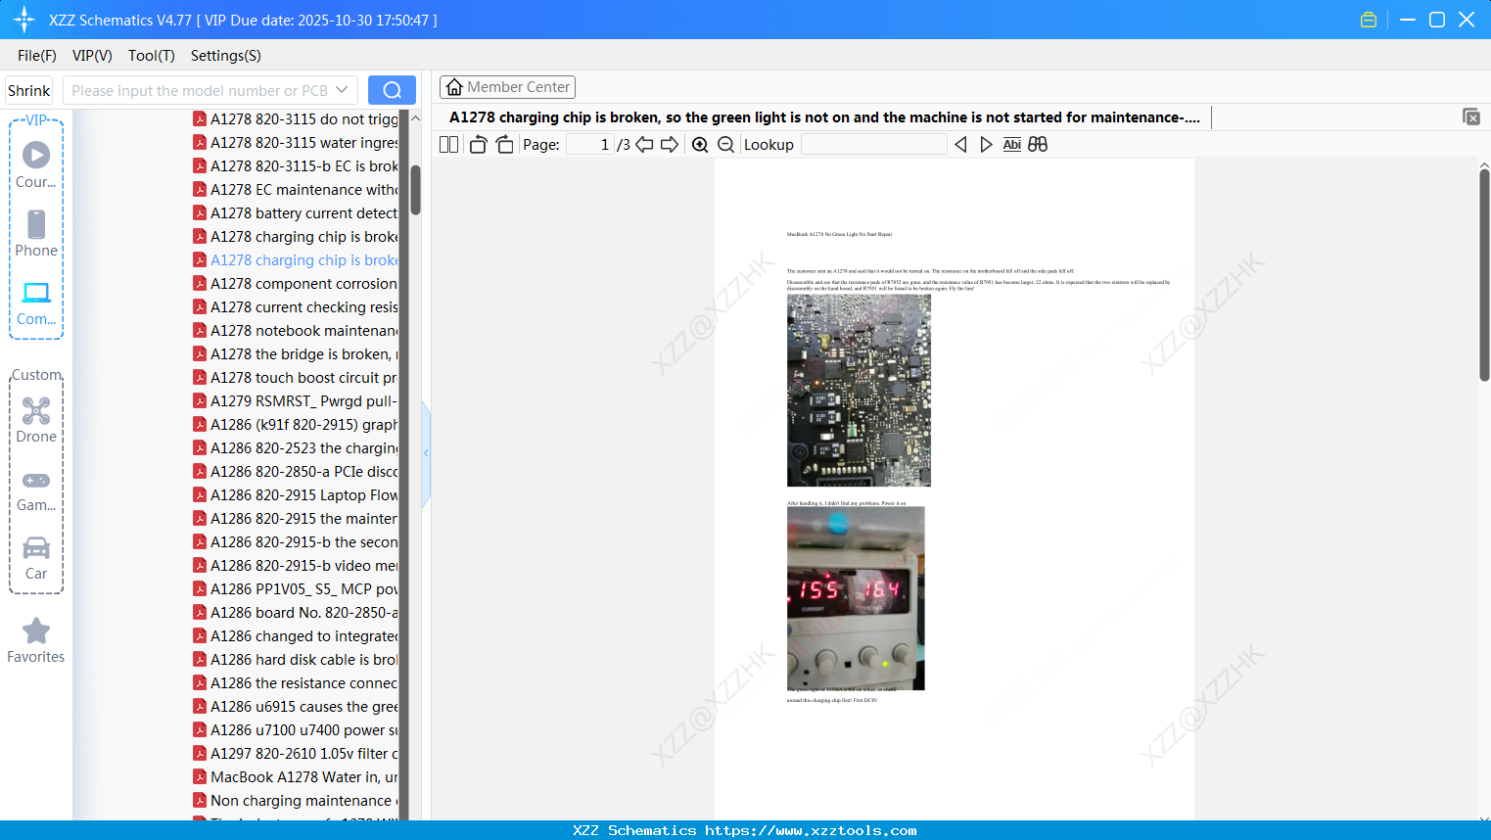
Task: Select the Computer category in the sidebar
Action: click(x=36, y=303)
